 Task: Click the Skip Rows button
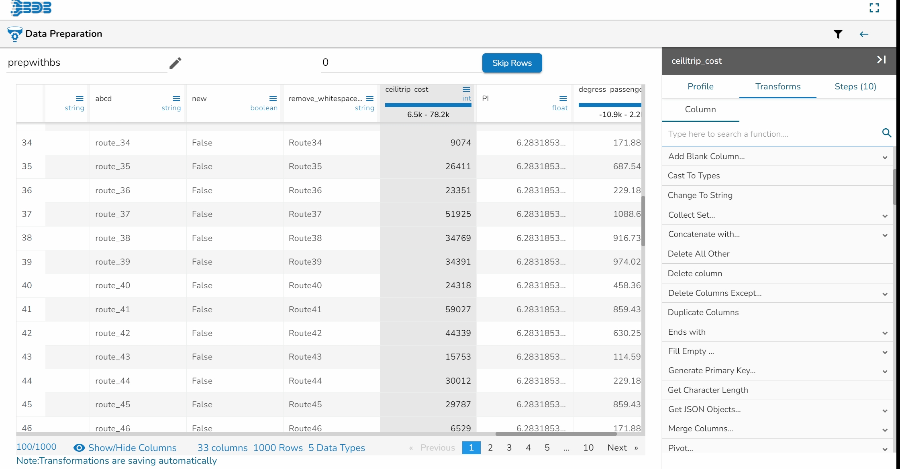[x=512, y=63]
